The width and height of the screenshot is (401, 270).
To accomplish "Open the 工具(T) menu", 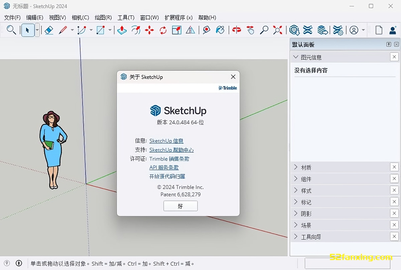I will coord(126,17).
